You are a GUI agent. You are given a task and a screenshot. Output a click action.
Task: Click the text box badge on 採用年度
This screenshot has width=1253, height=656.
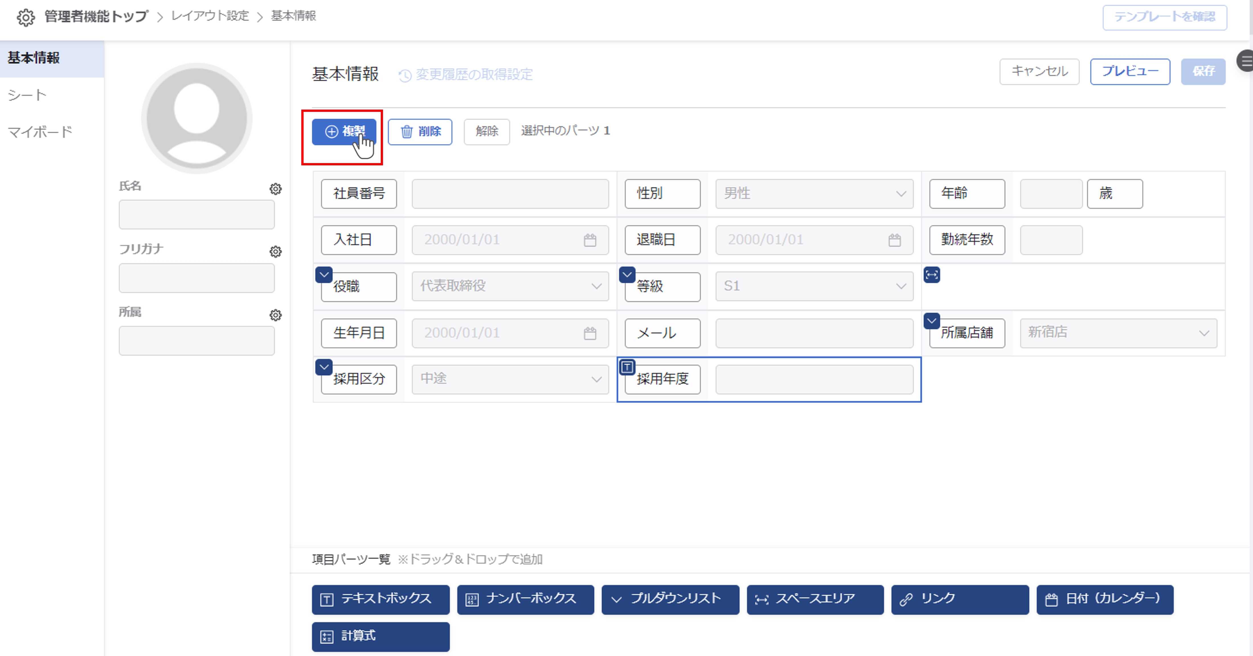click(x=627, y=367)
